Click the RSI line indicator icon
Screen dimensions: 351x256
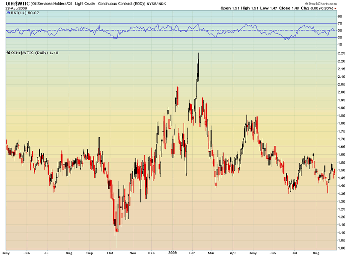tap(8, 13)
